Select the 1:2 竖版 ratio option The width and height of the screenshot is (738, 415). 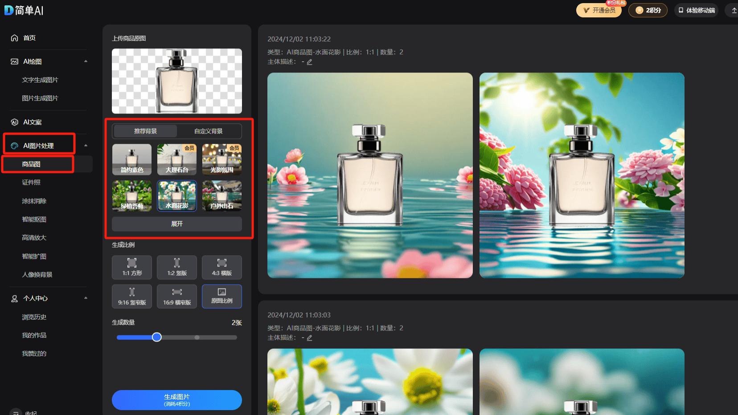pyautogui.click(x=177, y=267)
